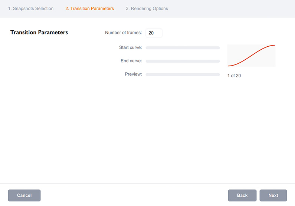
Task: Go to the Rendering Options step
Action: (x=147, y=9)
